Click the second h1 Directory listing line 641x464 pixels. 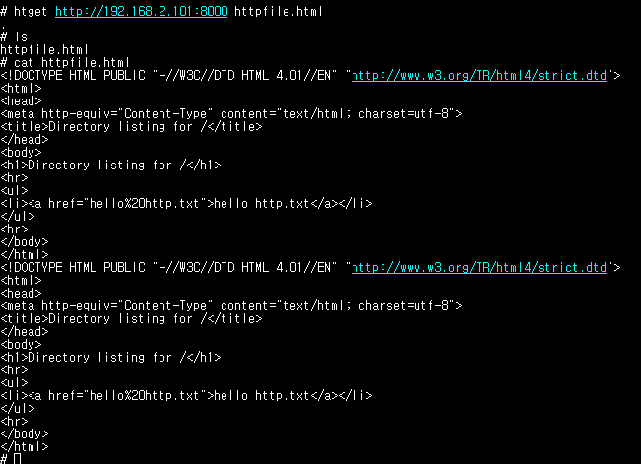coord(110,358)
